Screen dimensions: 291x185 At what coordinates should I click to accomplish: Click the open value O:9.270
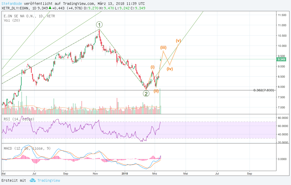coord(91,8)
